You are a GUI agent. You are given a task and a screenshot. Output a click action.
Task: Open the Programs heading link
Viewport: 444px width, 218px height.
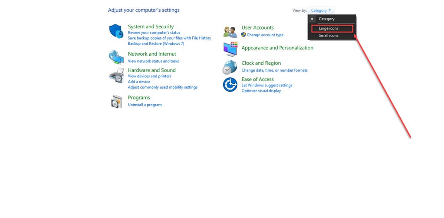pos(139,98)
